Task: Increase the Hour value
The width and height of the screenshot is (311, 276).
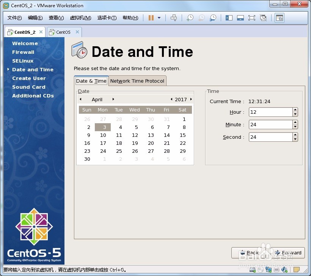Action: [x=295, y=110]
